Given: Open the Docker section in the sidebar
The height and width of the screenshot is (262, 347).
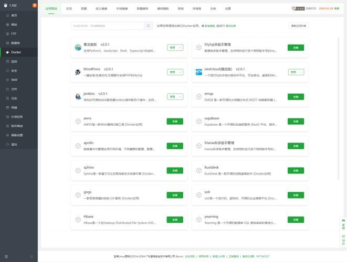Looking at the screenshot, I should coord(18,52).
